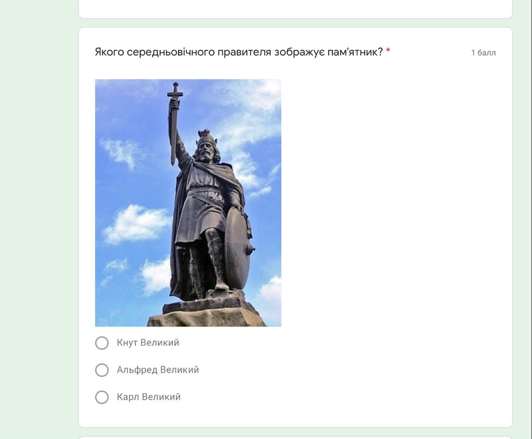Screen dimensions: 532x439
Task: Click the question text about the monument
Action: [x=239, y=52]
